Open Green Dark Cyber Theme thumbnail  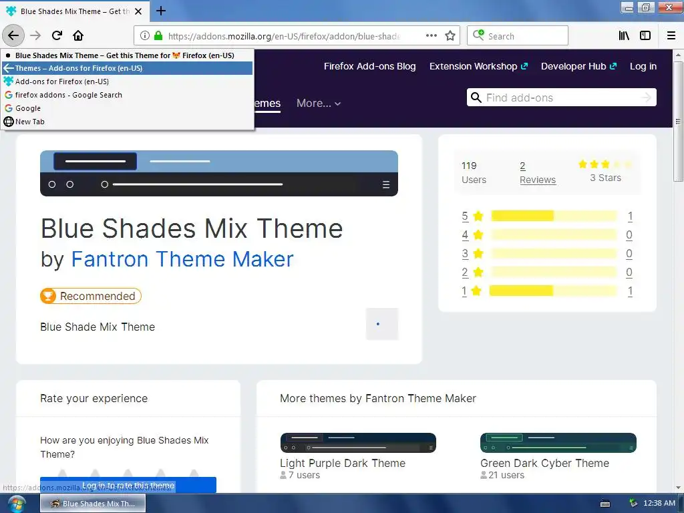point(558,443)
